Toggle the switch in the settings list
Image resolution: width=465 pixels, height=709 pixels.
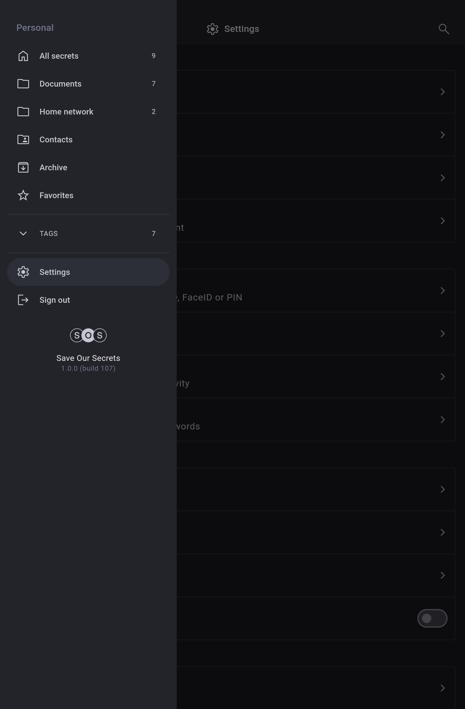tap(432, 618)
